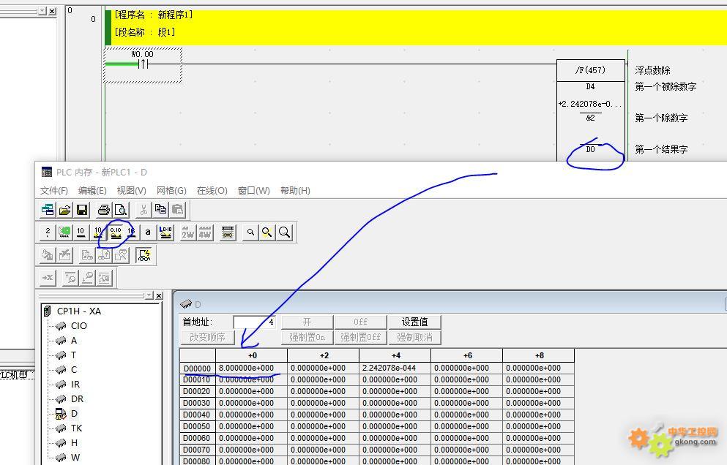This screenshot has height=465, width=727.
Task: Click the 设置值 button
Action: tap(415, 322)
